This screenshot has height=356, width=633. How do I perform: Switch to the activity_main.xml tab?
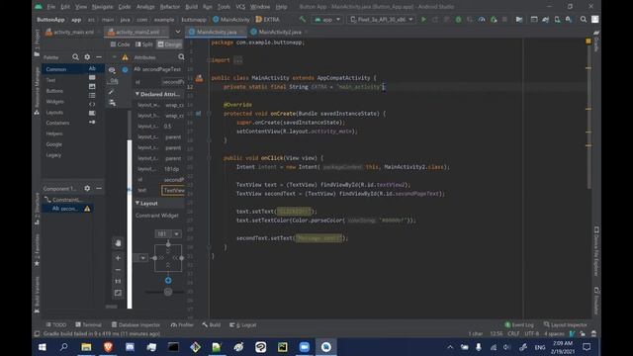tap(70, 32)
